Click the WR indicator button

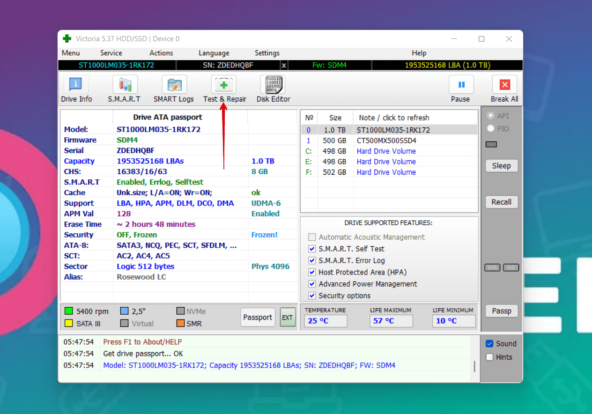click(x=492, y=268)
